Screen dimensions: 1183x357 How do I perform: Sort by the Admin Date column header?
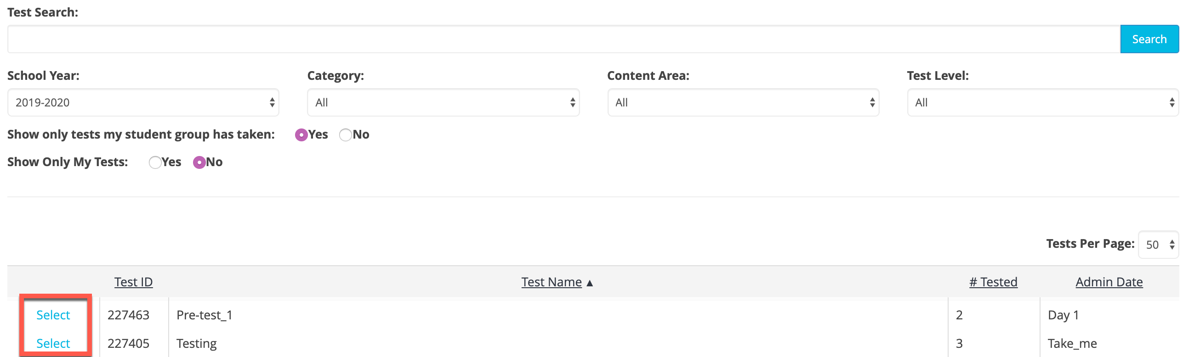[x=1109, y=282]
